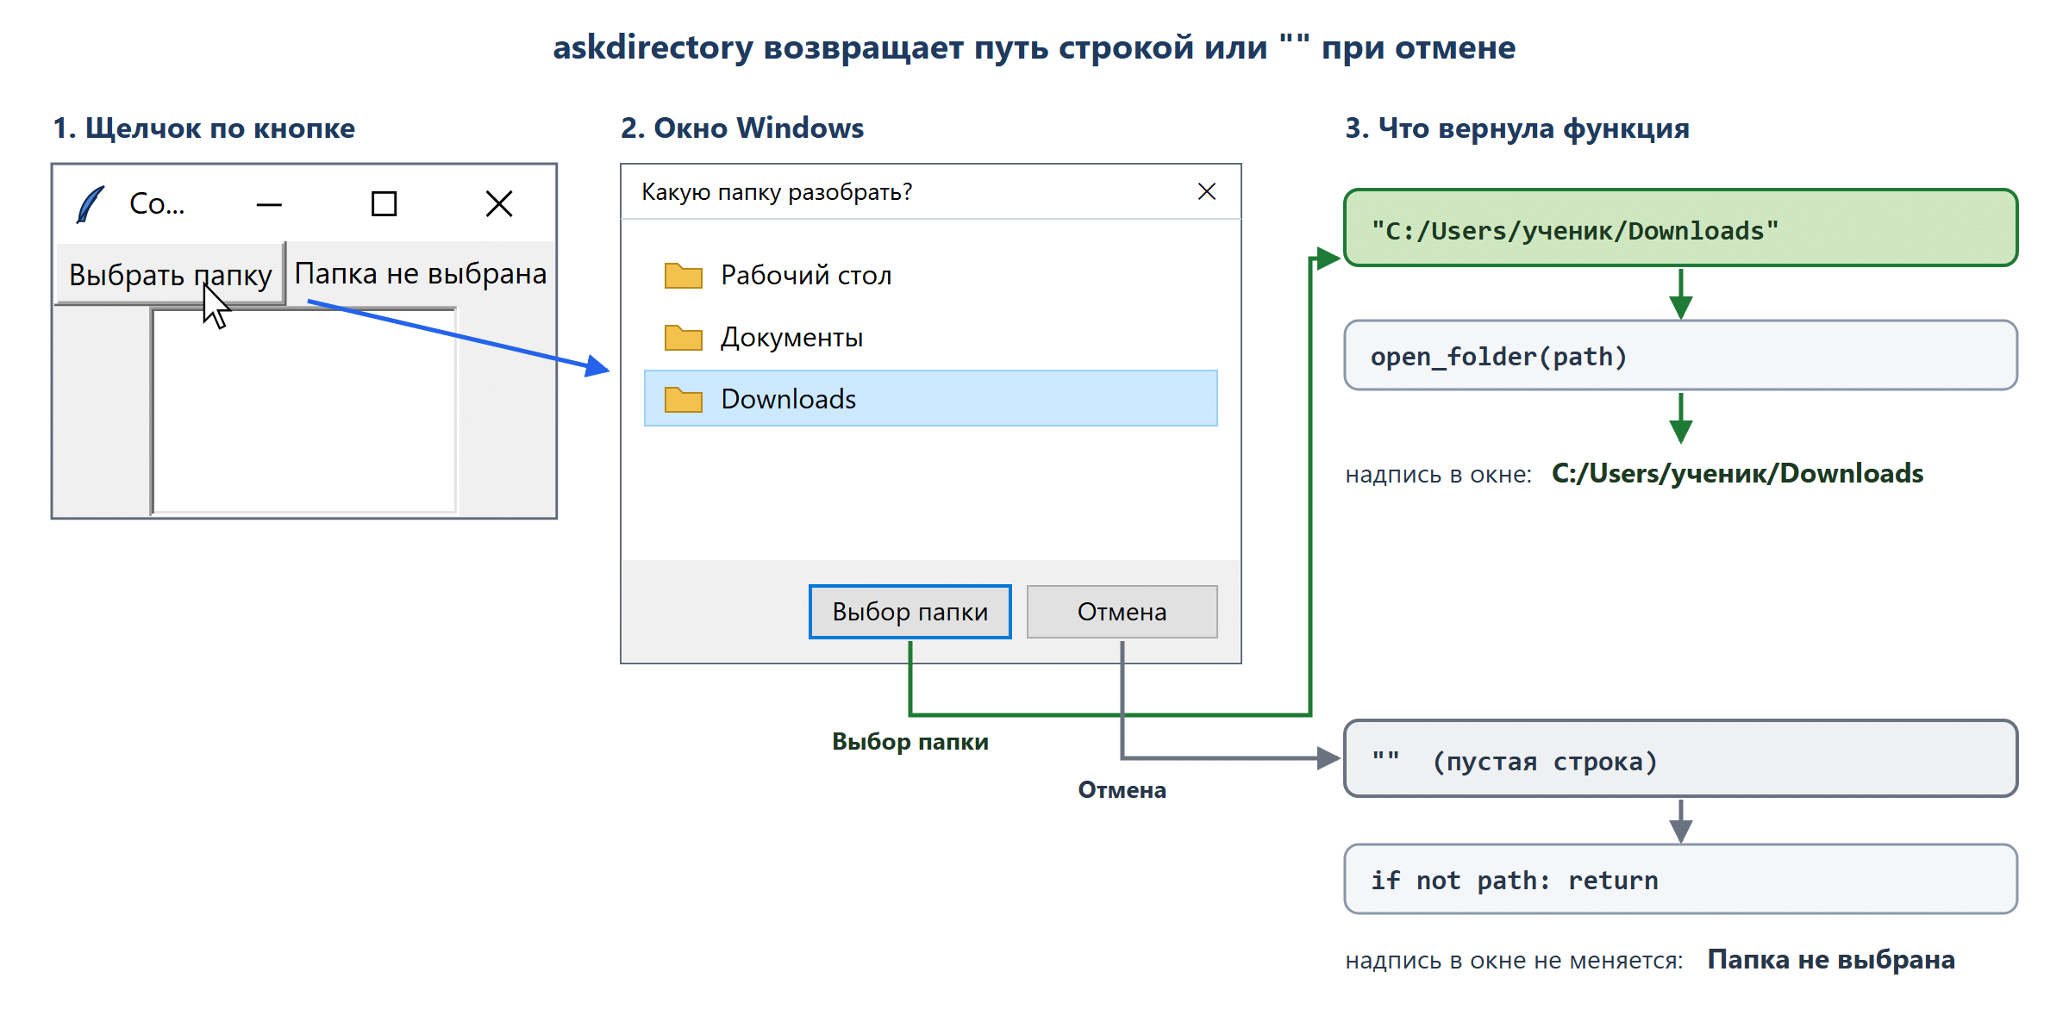Select the highlighted 'Downloads' folder row
Viewport: 2069px width, 1034px height.
931,398
